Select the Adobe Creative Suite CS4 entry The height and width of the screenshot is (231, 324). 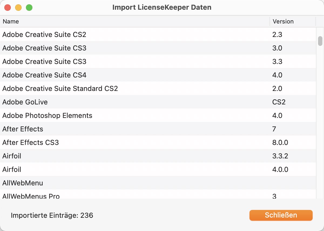(x=158, y=75)
